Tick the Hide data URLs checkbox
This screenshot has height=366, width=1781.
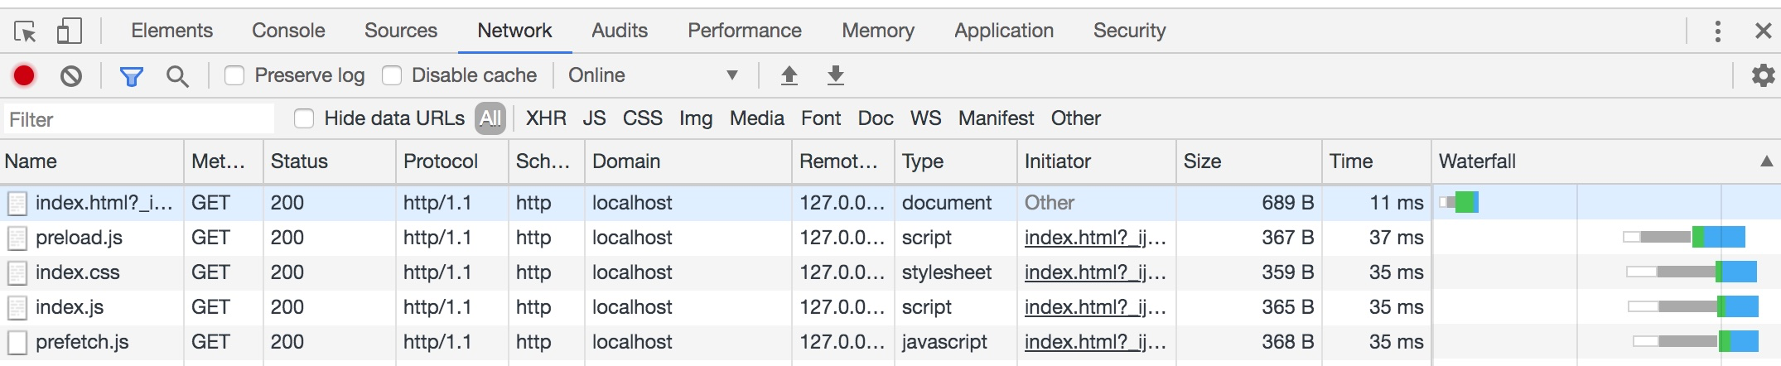point(304,118)
